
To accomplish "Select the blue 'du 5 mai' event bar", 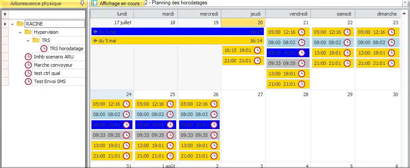I will point(177,32).
